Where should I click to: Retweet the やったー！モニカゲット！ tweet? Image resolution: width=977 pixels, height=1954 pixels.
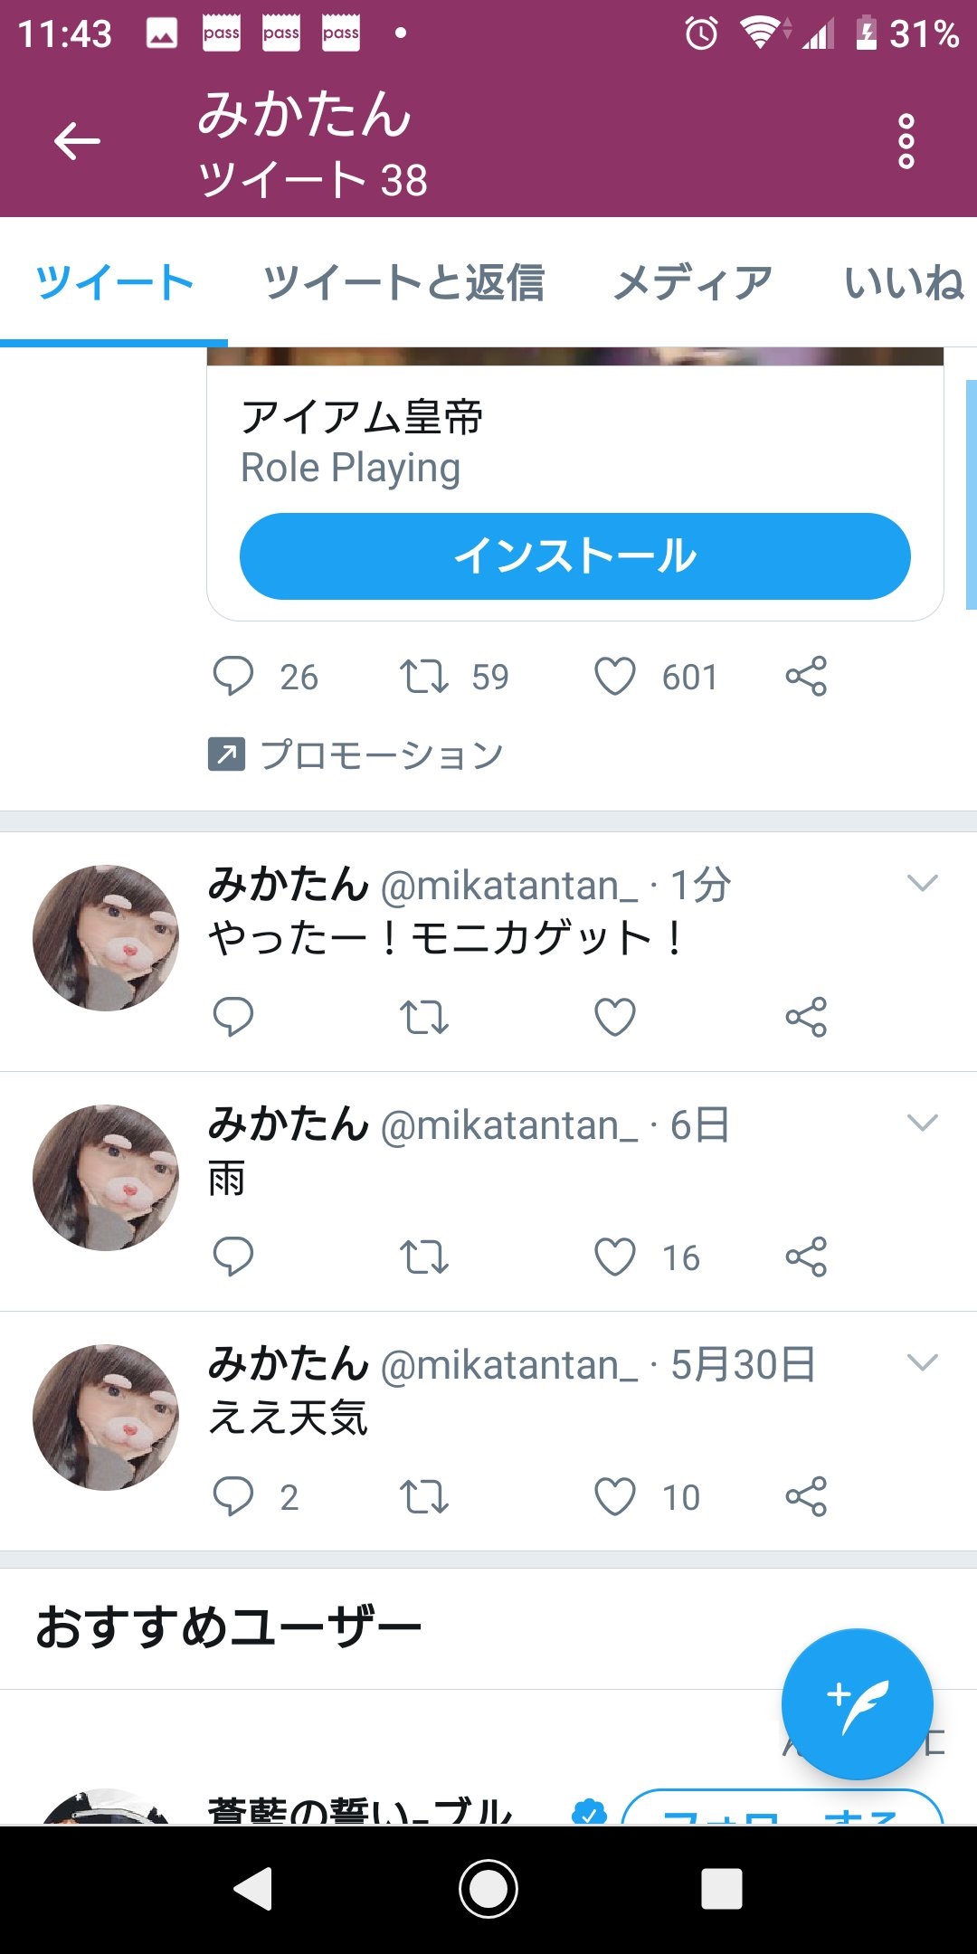pos(424,1017)
